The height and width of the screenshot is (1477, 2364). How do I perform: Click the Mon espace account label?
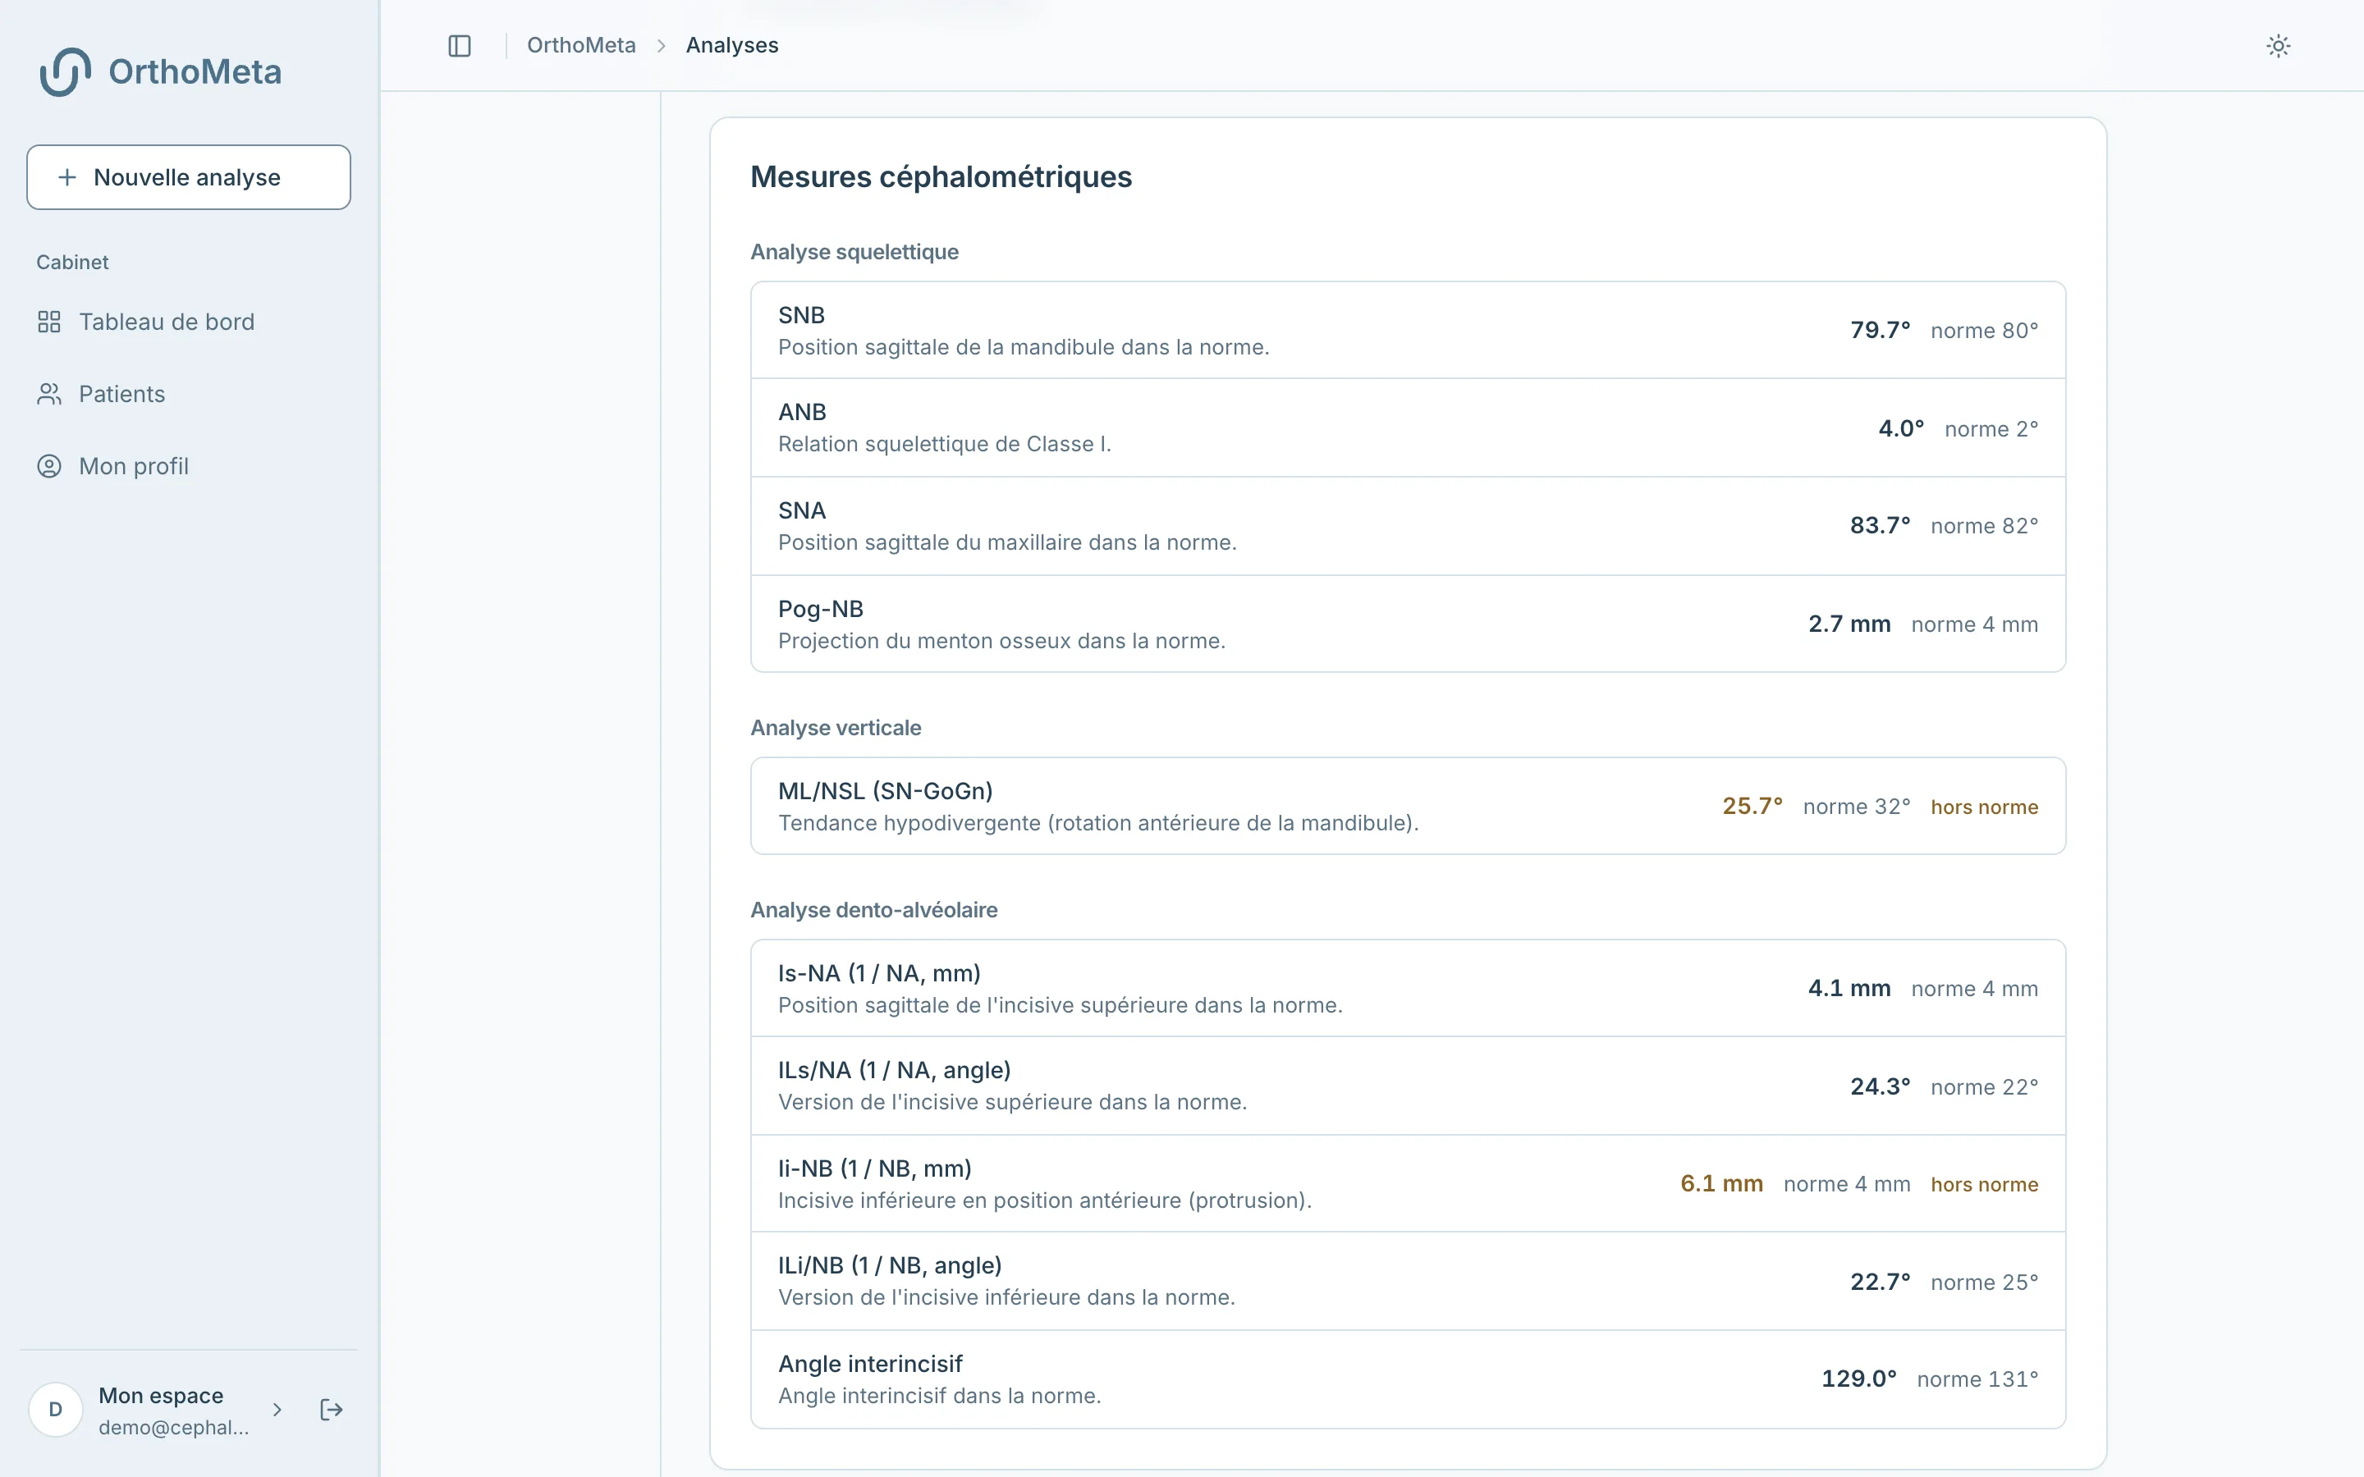(x=161, y=1395)
